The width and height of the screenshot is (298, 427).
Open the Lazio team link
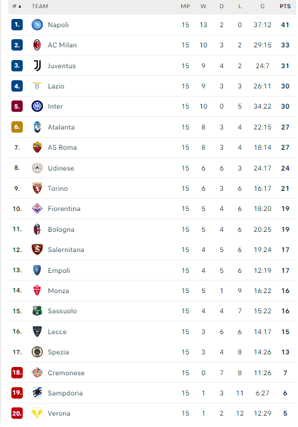coord(56,86)
